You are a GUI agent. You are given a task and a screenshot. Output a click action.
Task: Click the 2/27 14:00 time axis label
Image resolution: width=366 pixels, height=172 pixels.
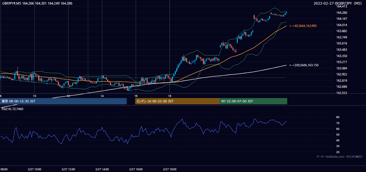pos(102,169)
